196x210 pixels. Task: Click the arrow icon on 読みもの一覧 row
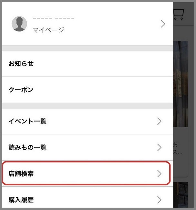pos(159,148)
